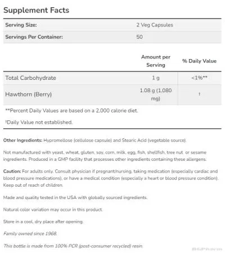The height and width of the screenshot is (253, 225).
Task: Click the dagger symbol in Hawthorn row
Action: click(199, 94)
